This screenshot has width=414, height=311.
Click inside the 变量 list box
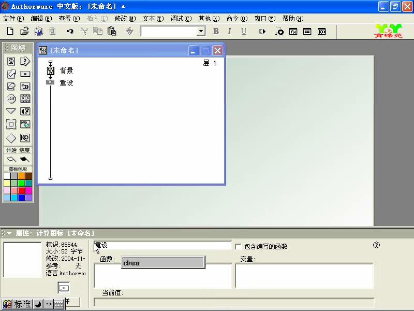point(304,276)
